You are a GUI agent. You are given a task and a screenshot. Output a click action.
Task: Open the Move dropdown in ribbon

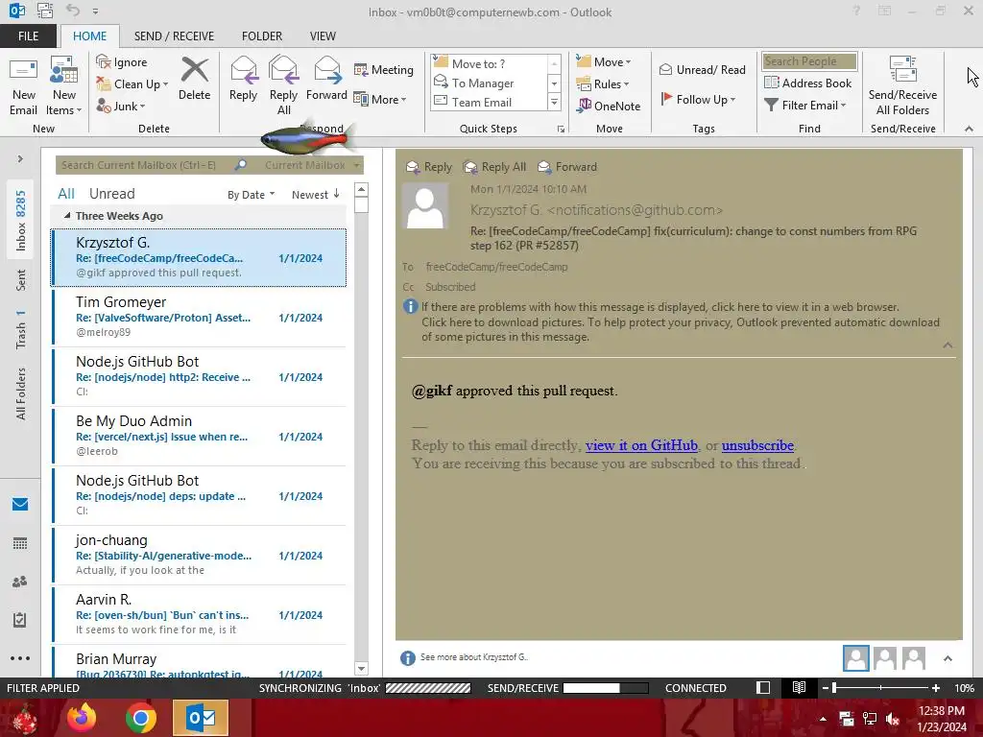click(603, 62)
